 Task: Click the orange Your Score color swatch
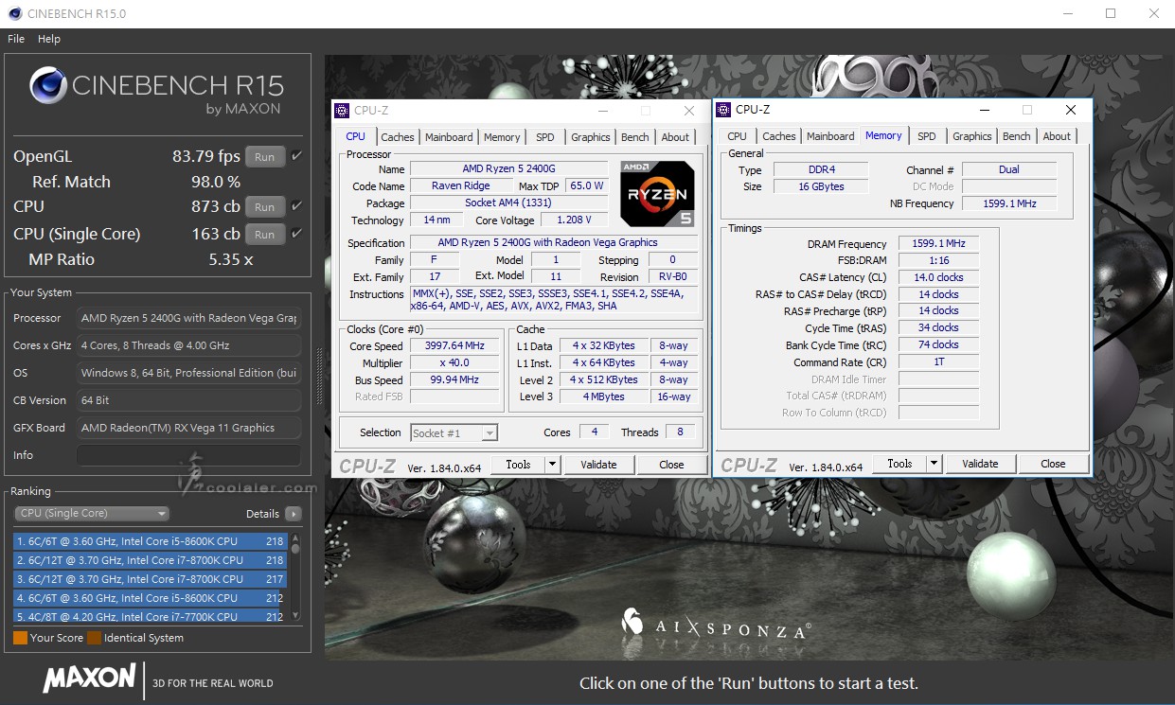pyautogui.click(x=20, y=638)
